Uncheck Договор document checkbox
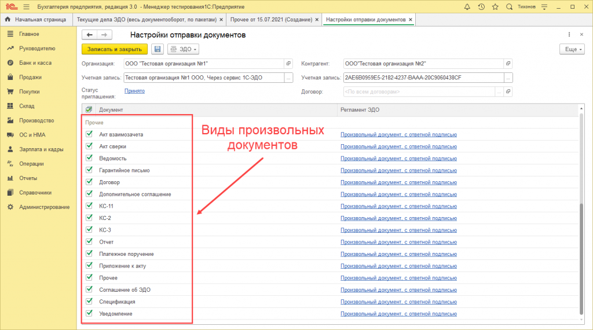This screenshot has height=330, width=593. [x=89, y=182]
